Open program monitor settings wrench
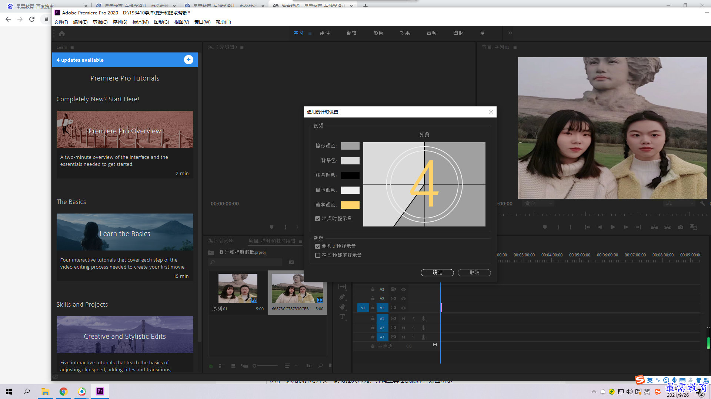The image size is (711, 399). click(702, 203)
